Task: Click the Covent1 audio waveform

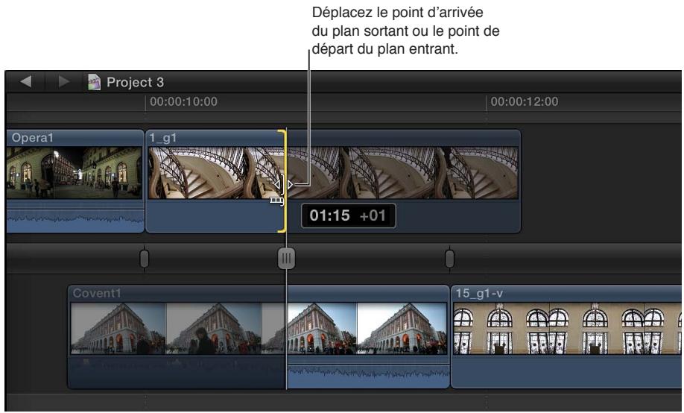Action: click(368, 373)
